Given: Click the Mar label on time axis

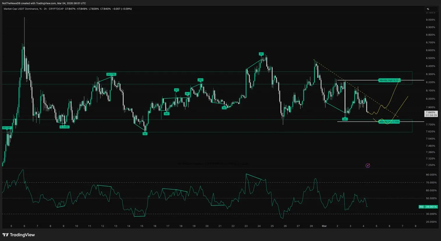Looking at the screenshot, I should click(324, 226).
